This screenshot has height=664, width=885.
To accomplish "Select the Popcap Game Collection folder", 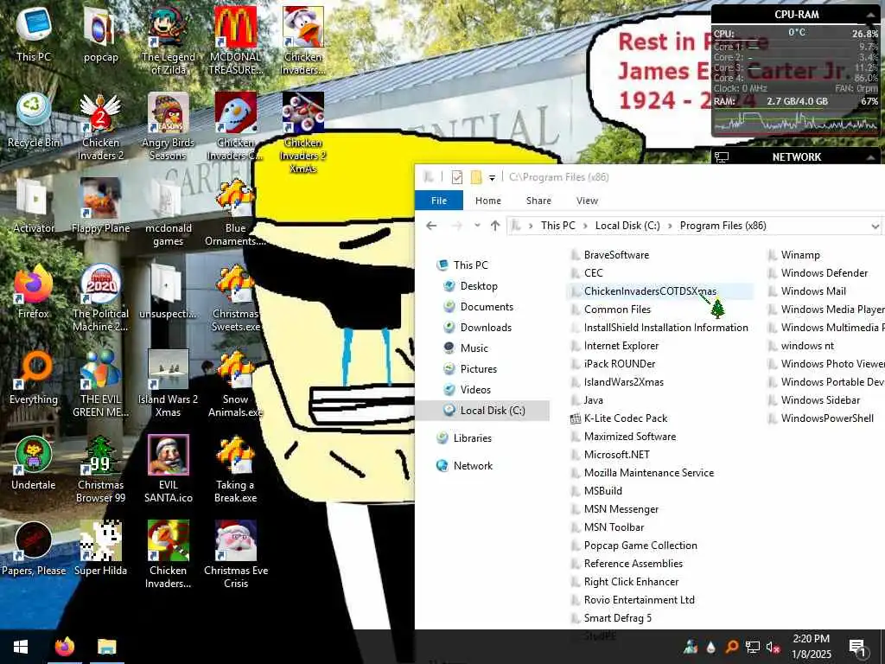I will tap(640, 546).
